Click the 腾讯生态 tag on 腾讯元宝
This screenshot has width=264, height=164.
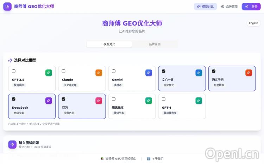(119, 113)
